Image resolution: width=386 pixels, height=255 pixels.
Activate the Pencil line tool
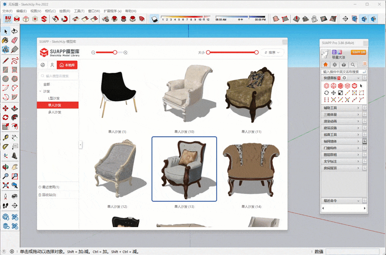(6, 60)
